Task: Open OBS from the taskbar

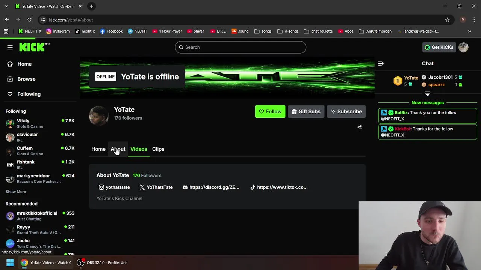Action: click(102, 262)
